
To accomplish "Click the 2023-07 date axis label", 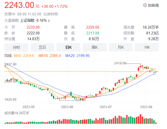I will (x=106, y=107).
